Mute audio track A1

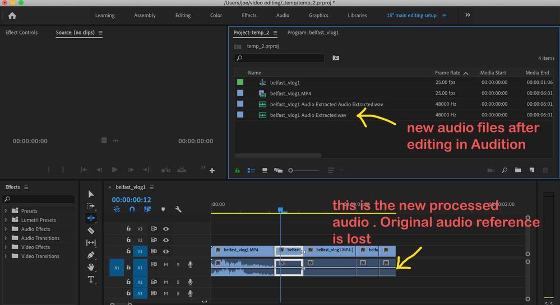point(166,265)
